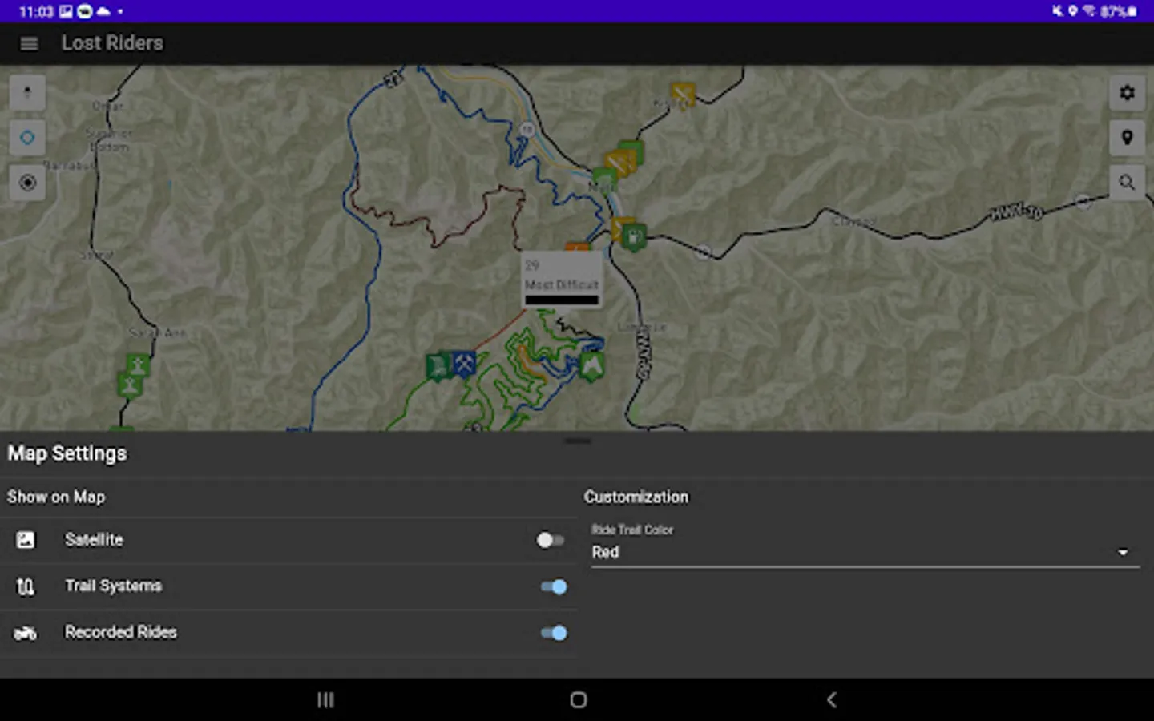Tap the battery indicator in status bar
1154x721 pixels.
point(1119,11)
